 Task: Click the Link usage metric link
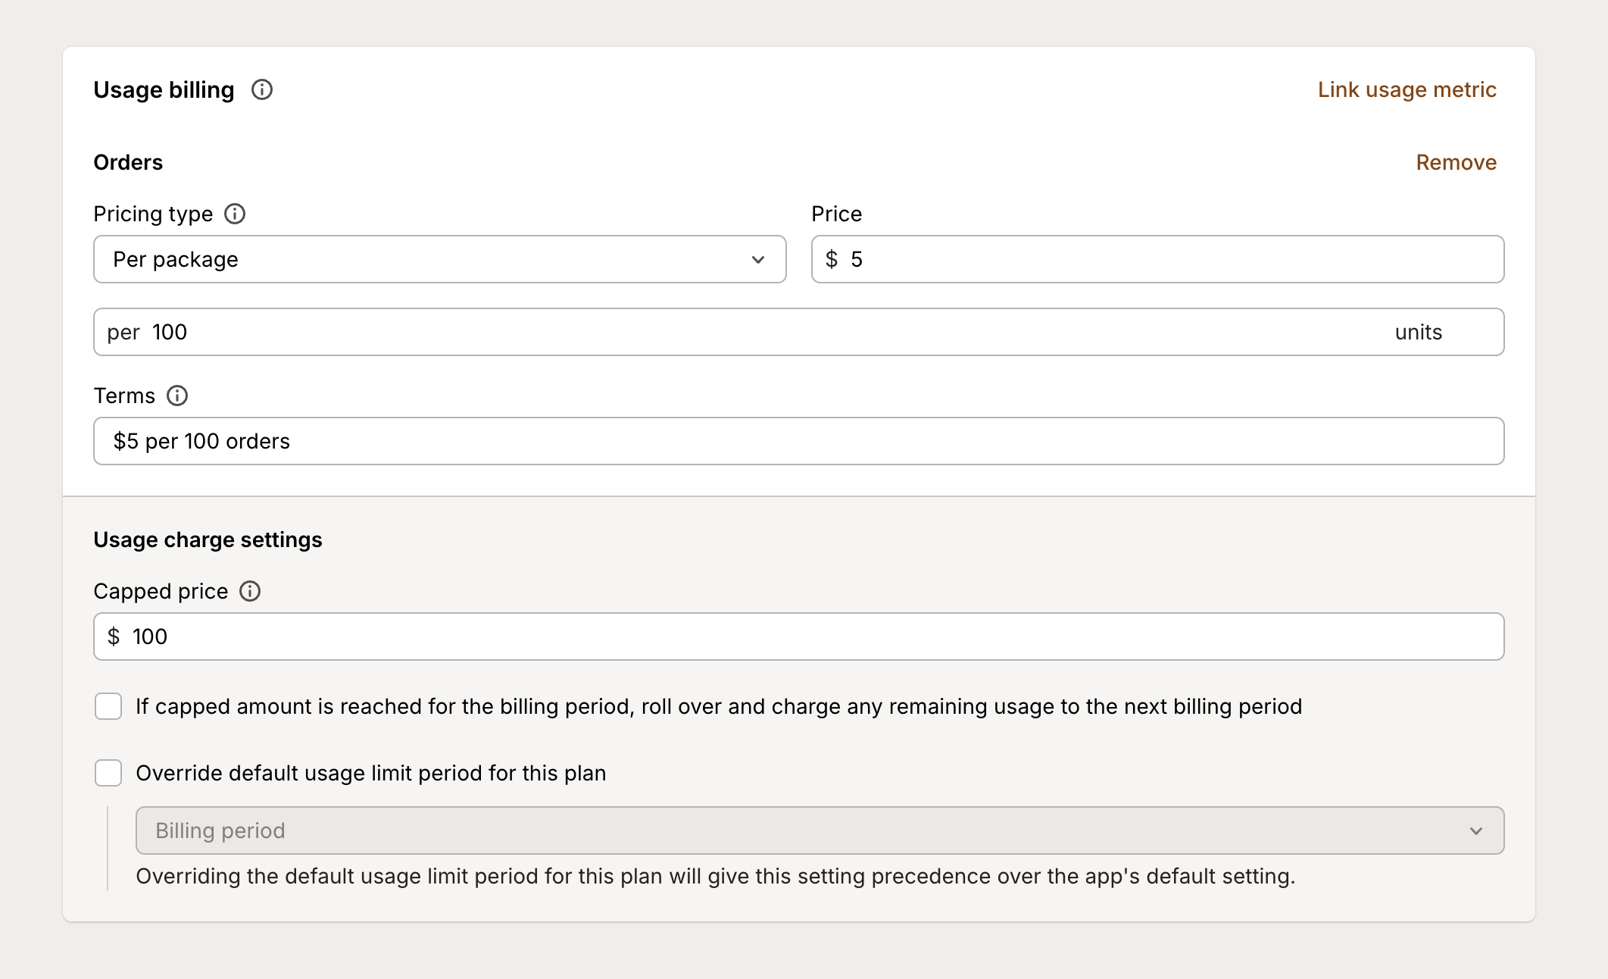[x=1407, y=89]
